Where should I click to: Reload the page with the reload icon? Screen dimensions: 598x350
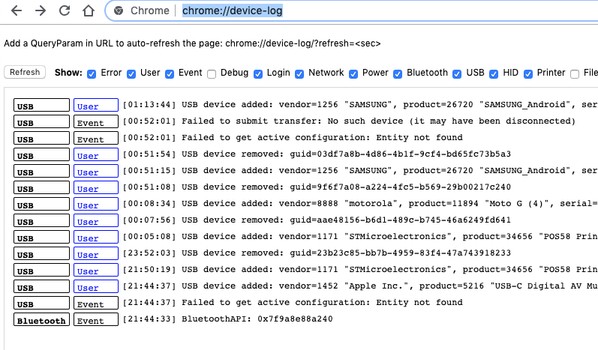(x=65, y=10)
